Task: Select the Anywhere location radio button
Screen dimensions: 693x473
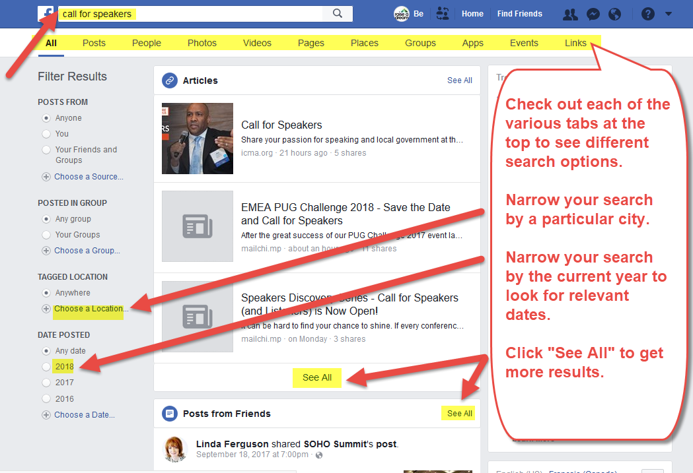Action: click(x=46, y=293)
